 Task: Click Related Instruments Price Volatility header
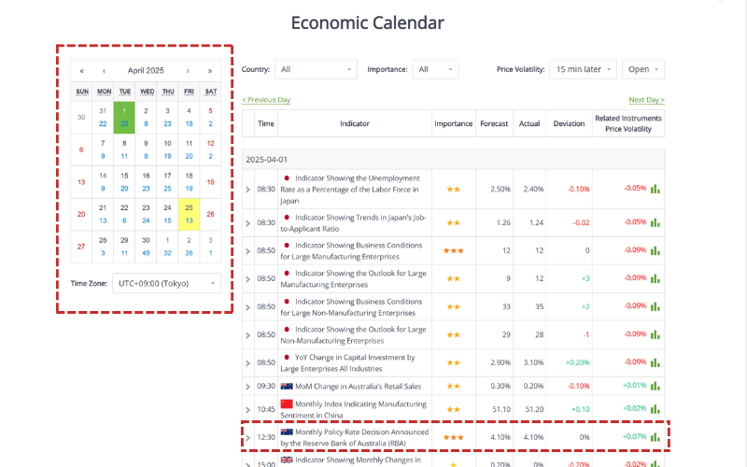click(x=628, y=123)
